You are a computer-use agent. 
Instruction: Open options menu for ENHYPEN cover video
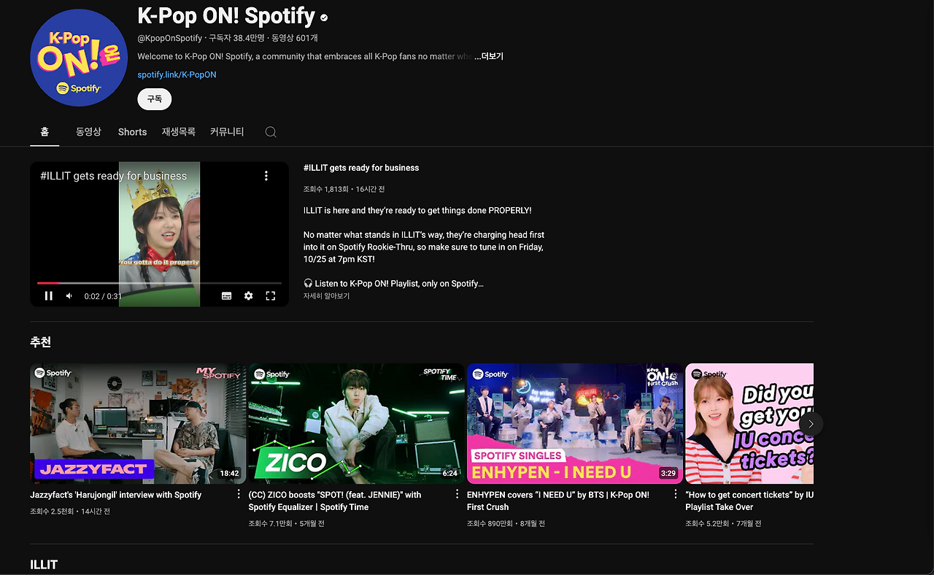point(676,494)
